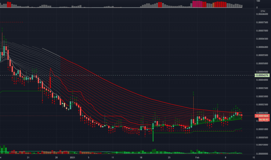Click the 0.00007500 price axis label

pyautogui.click(x=262, y=22)
